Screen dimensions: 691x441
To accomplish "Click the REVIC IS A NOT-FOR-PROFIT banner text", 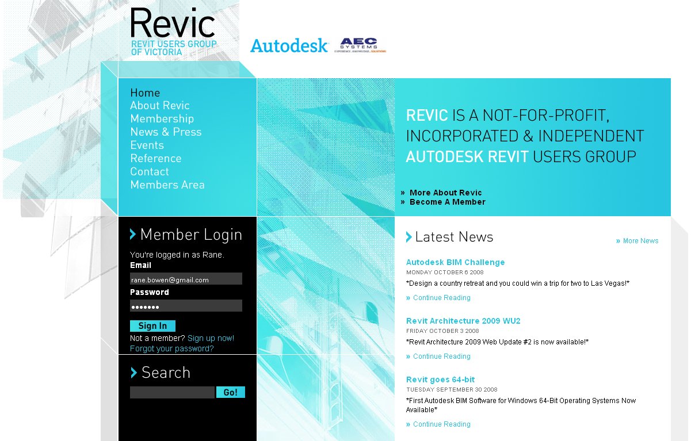I will pyautogui.click(x=525, y=136).
